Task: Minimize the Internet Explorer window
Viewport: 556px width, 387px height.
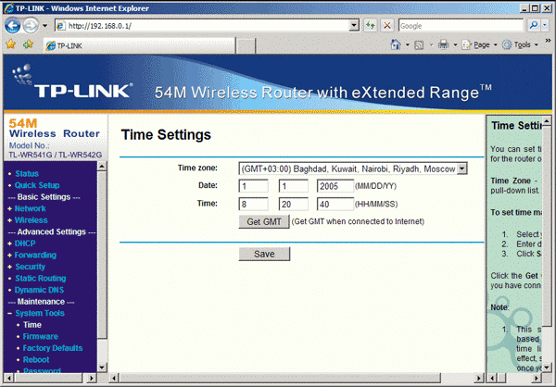Action: tap(524, 7)
